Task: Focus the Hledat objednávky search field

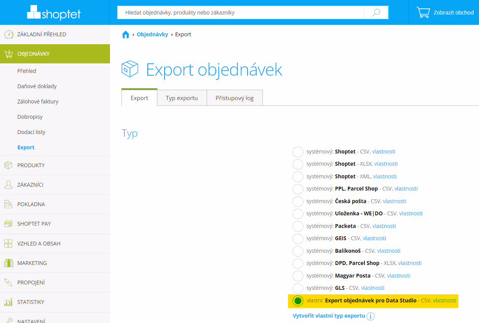Action: coord(241,13)
